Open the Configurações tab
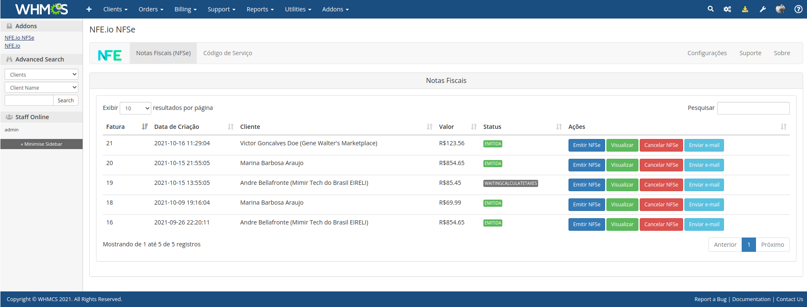 (x=707, y=53)
